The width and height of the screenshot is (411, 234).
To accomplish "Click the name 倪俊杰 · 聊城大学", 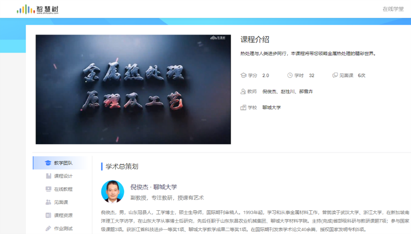I will (x=154, y=187).
